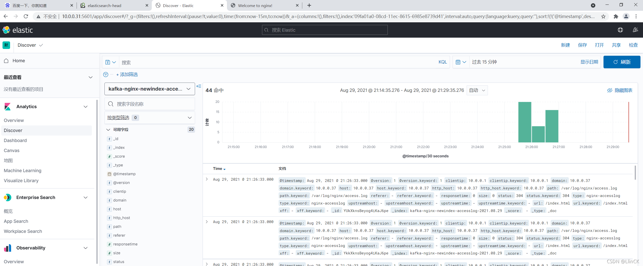Expand the second document row

[x=207, y=222]
